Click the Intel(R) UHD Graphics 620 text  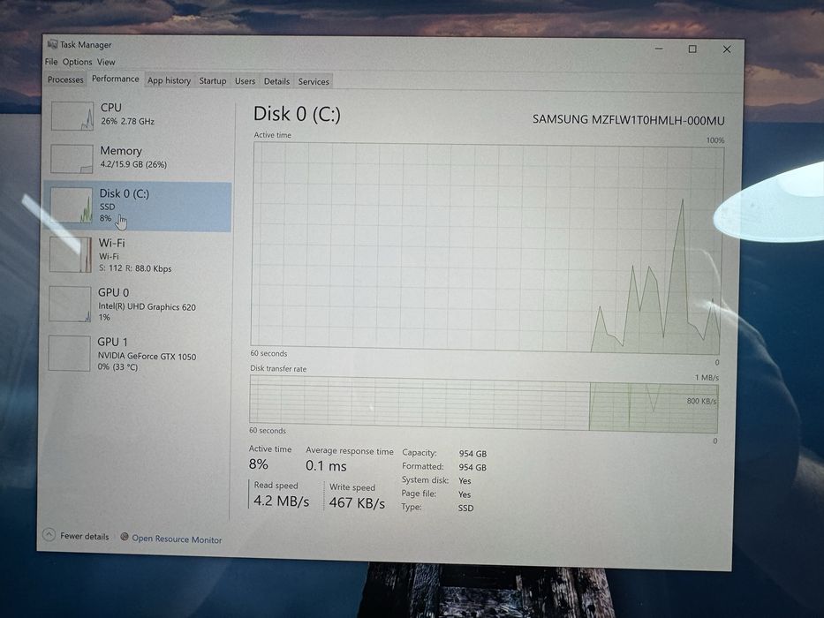point(147,307)
